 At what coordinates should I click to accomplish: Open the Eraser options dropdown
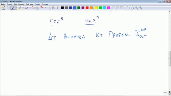pyautogui.click(x=30, y=8)
